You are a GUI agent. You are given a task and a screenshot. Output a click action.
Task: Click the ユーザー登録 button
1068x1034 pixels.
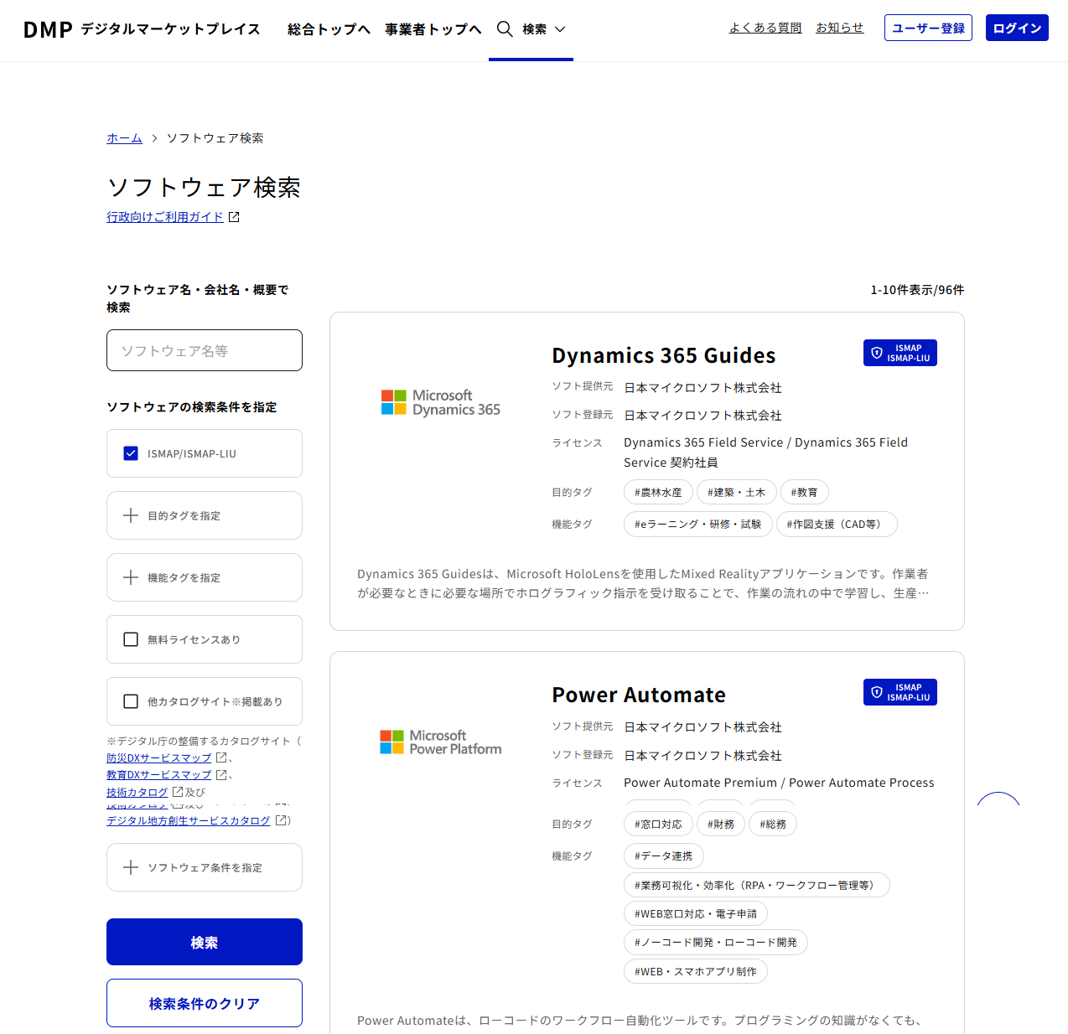(928, 28)
